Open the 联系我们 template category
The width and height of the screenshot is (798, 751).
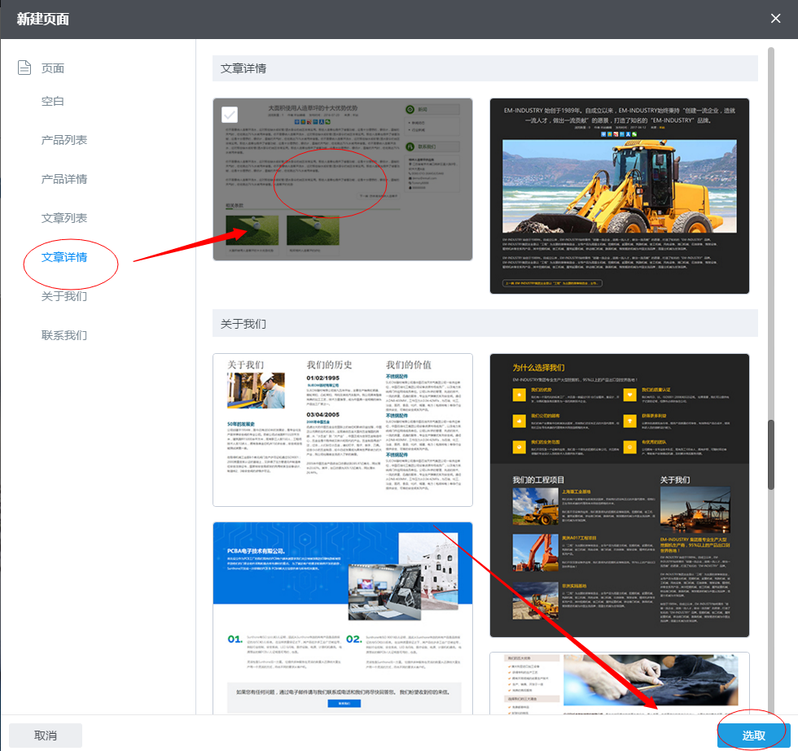point(64,335)
